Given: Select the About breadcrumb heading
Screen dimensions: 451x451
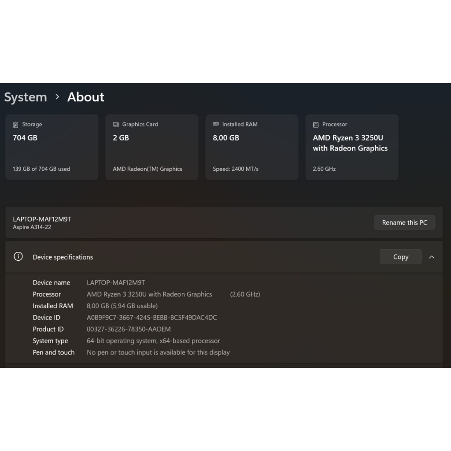Looking at the screenshot, I should 85,97.
